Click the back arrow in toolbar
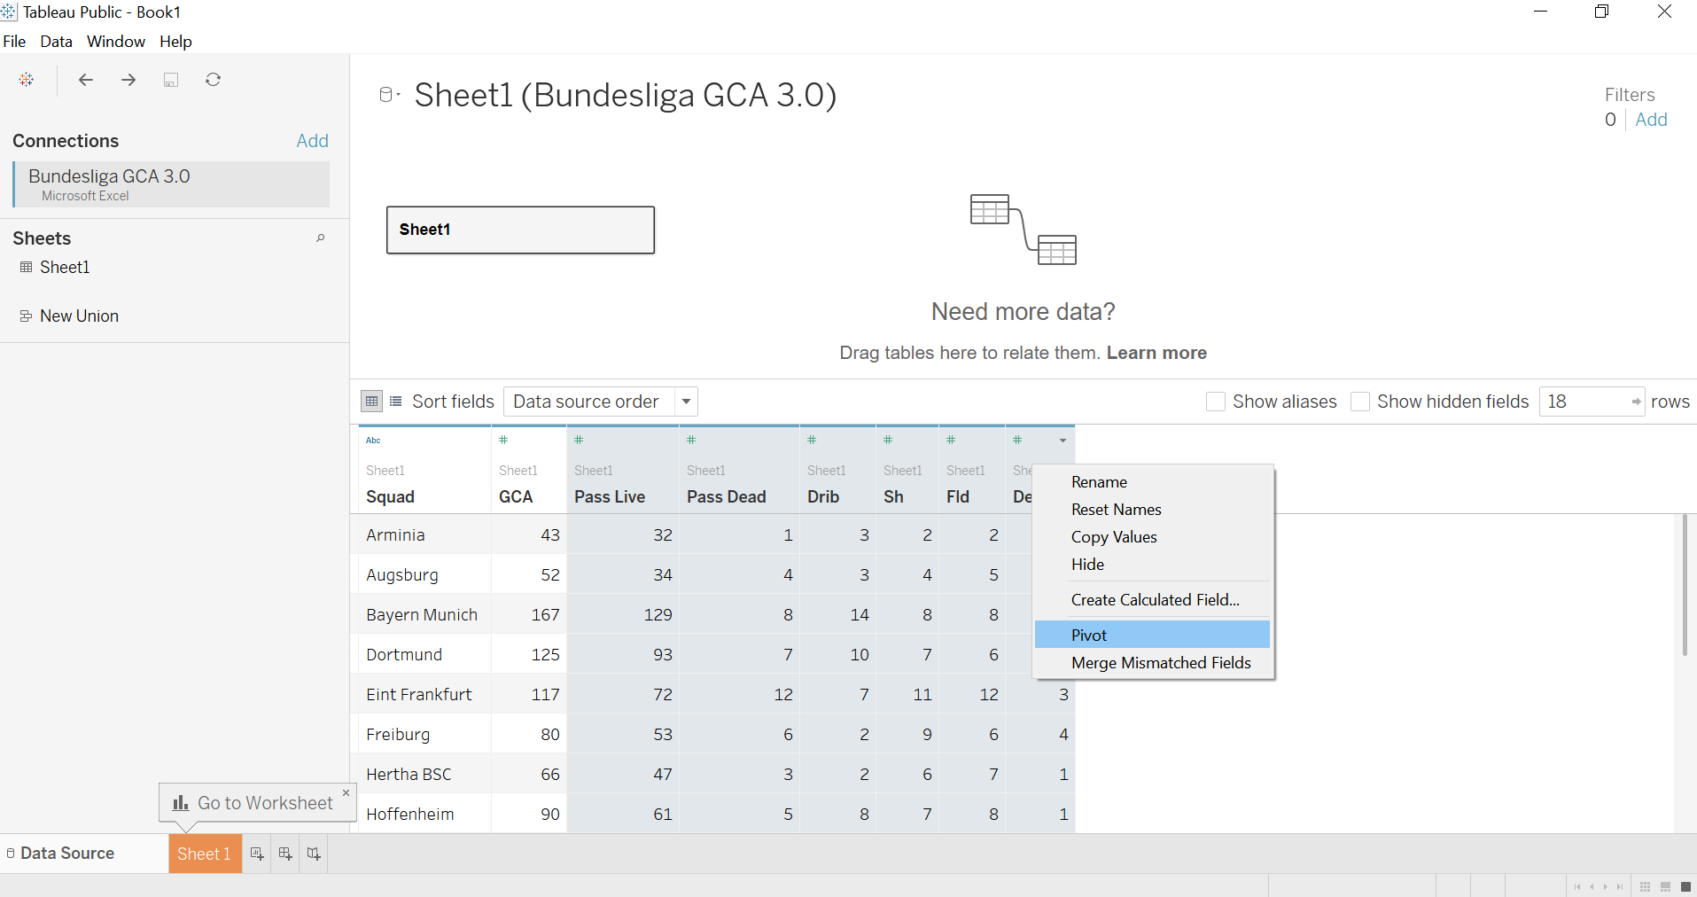 [x=86, y=80]
